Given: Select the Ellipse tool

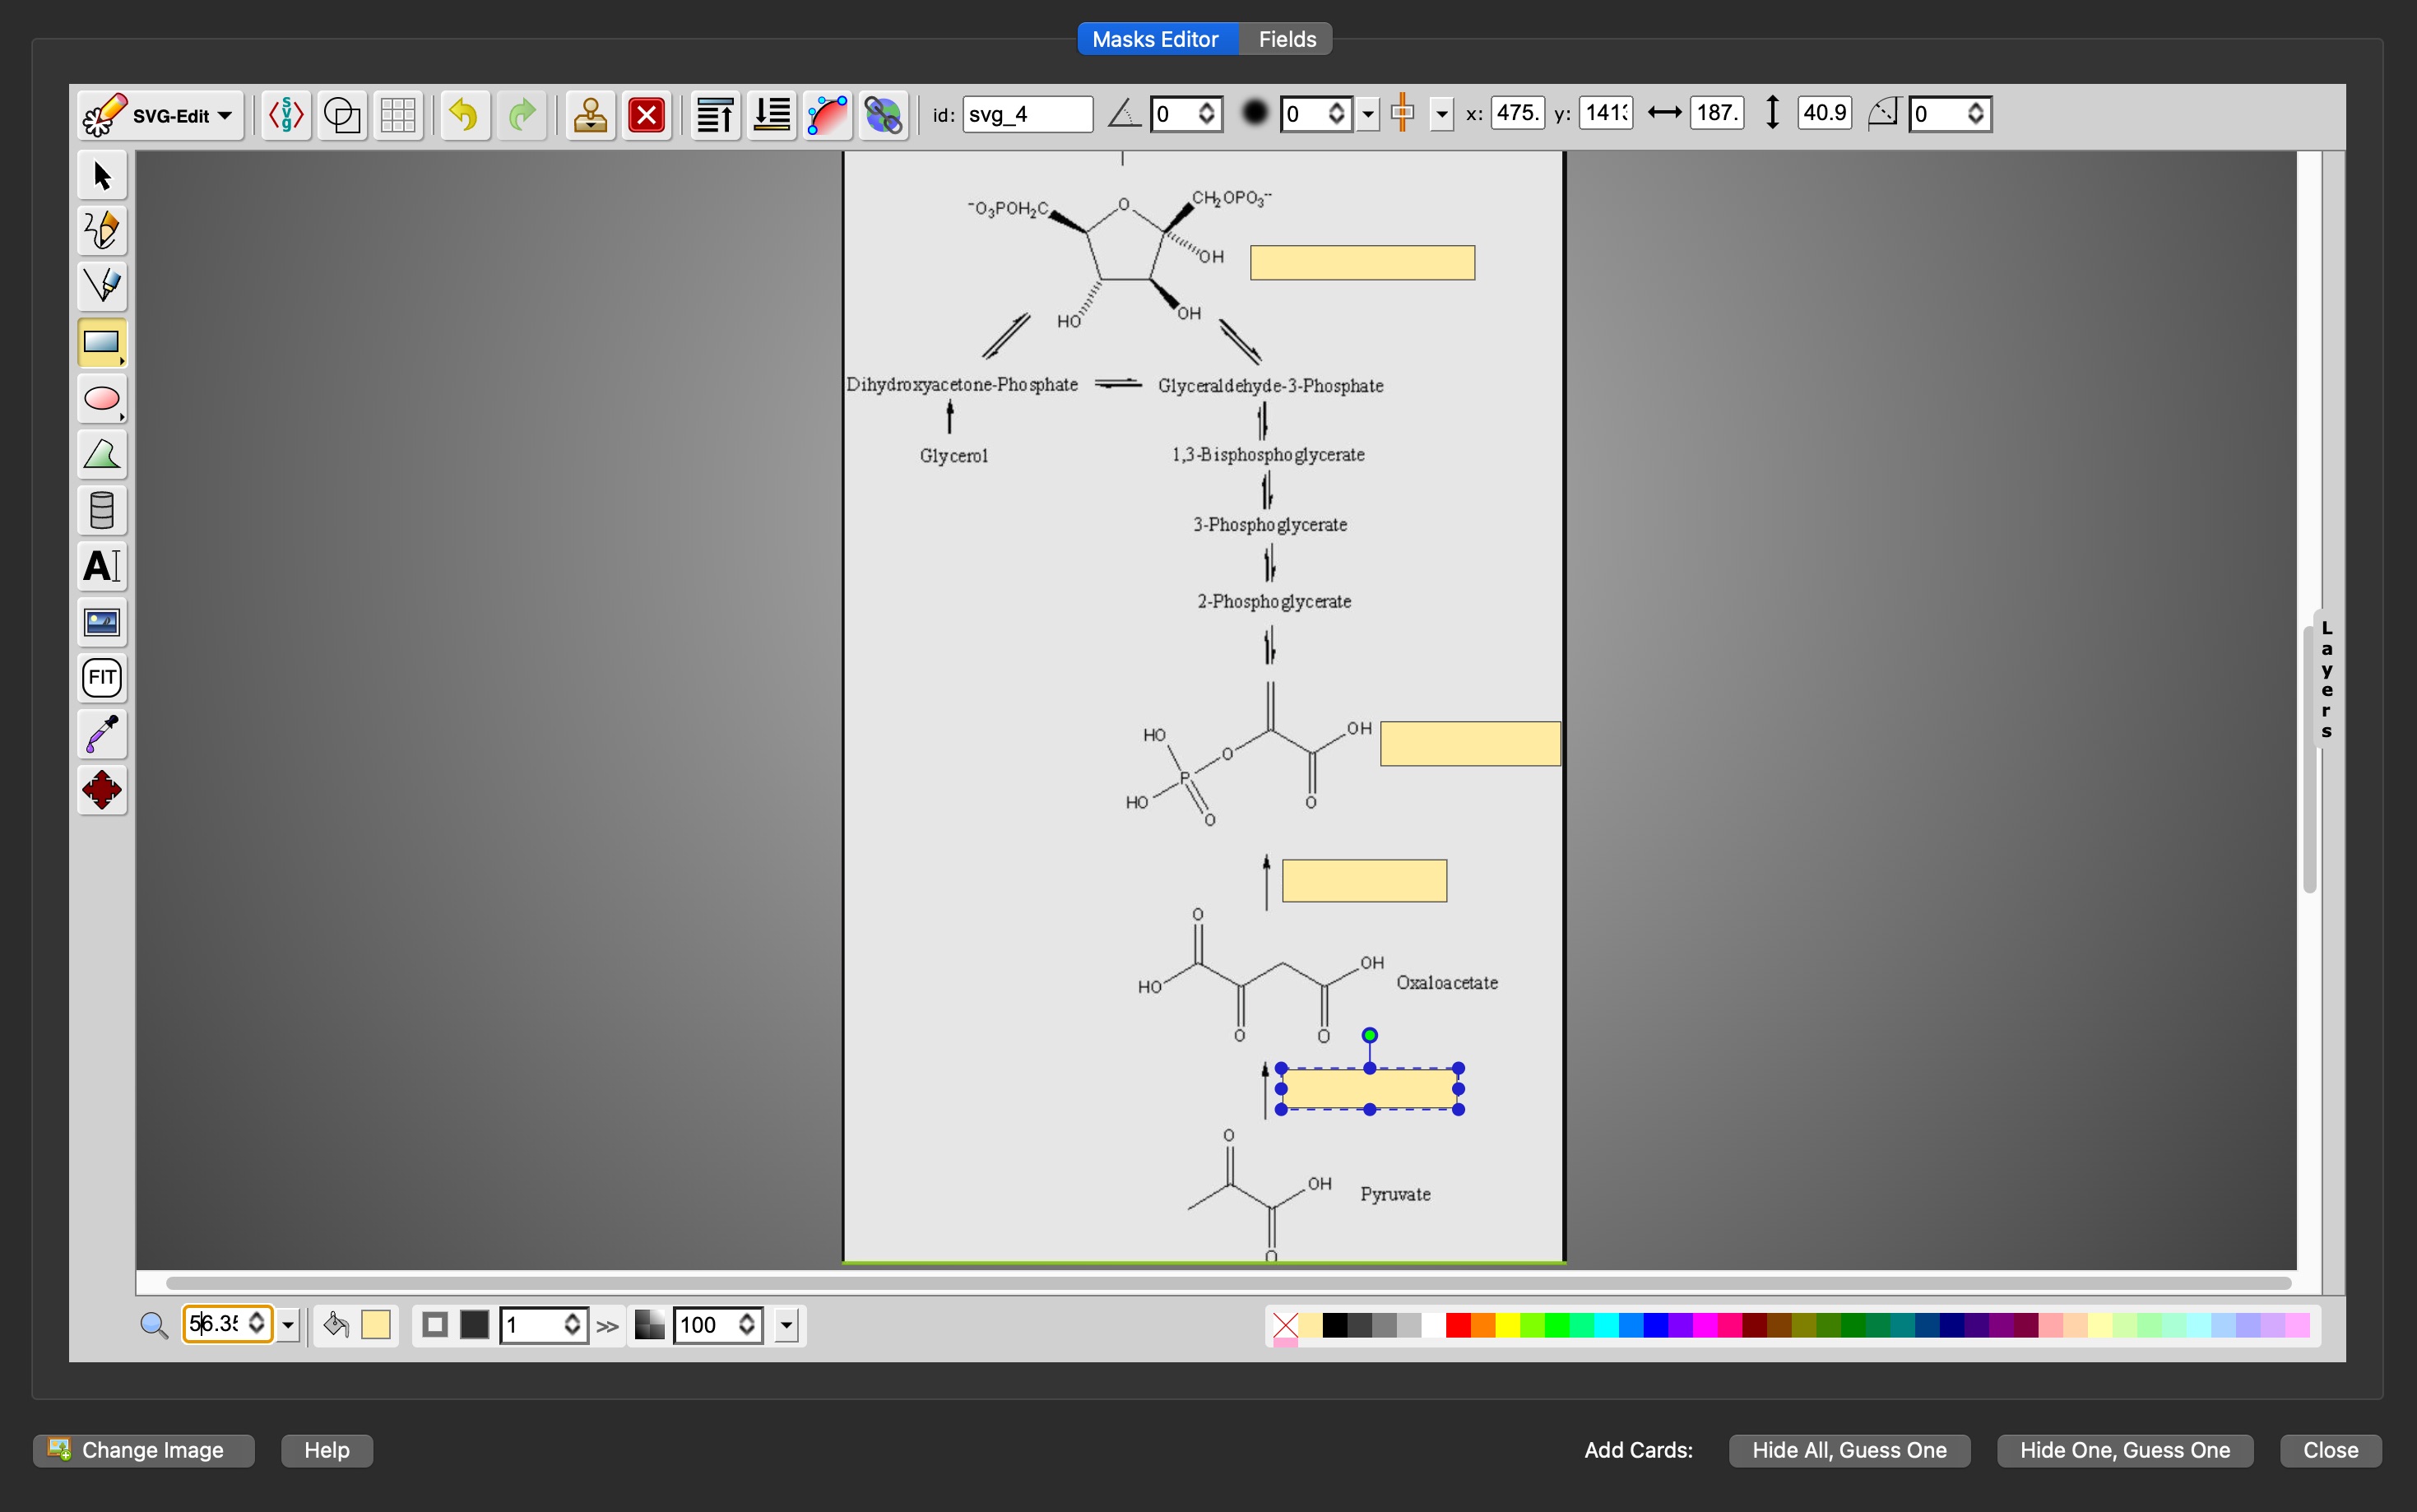Looking at the screenshot, I should 102,399.
